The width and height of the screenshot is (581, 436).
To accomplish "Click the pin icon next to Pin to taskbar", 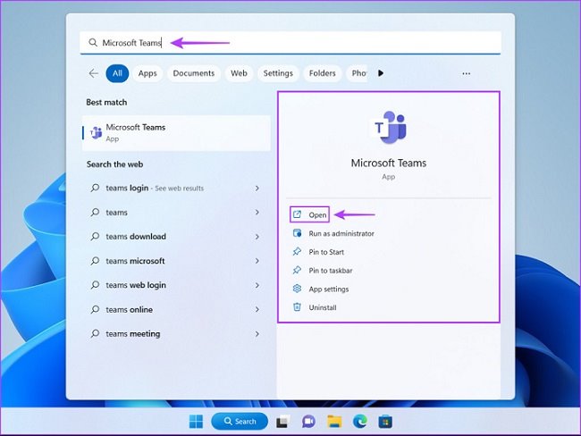I will pyautogui.click(x=297, y=270).
